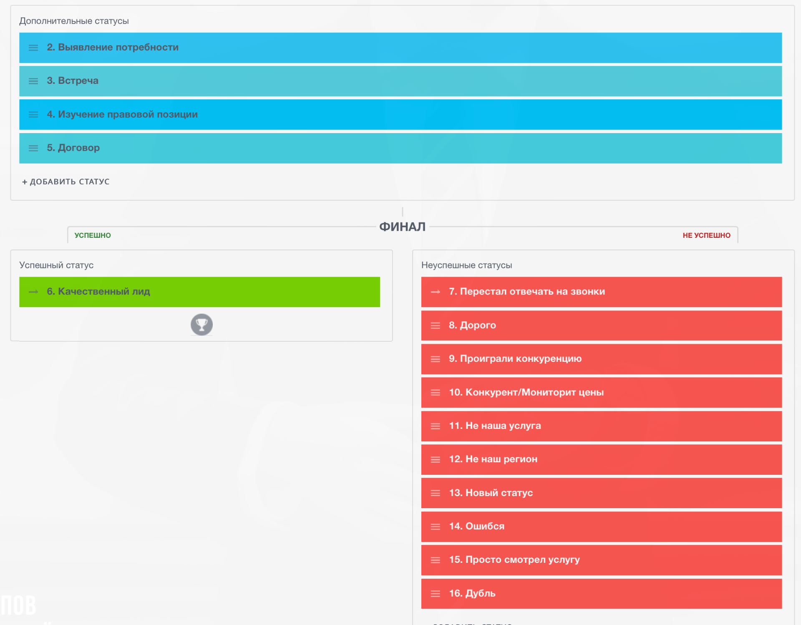
Task: Click drag handle icon of Встреча status
Action: pyautogui.click(x=33, y=81)
